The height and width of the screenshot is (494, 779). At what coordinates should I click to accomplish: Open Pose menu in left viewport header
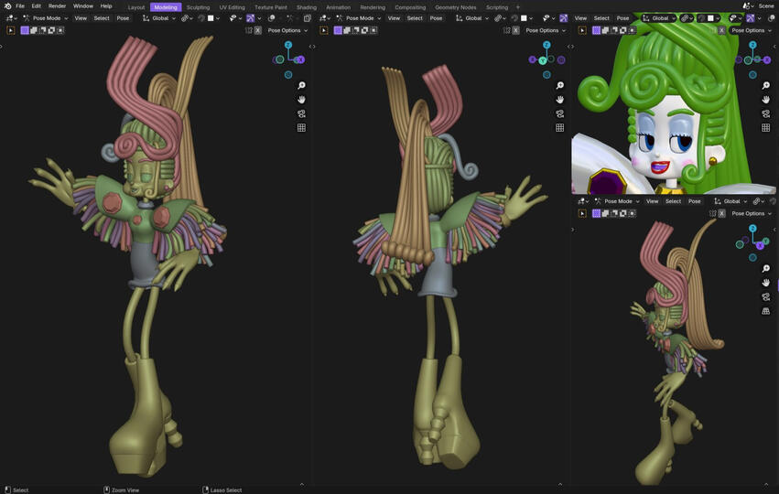pyautogui.click(x=123, y=18)
